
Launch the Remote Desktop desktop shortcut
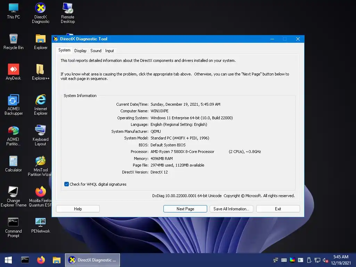pyautogui.click(x=68, y=13)
